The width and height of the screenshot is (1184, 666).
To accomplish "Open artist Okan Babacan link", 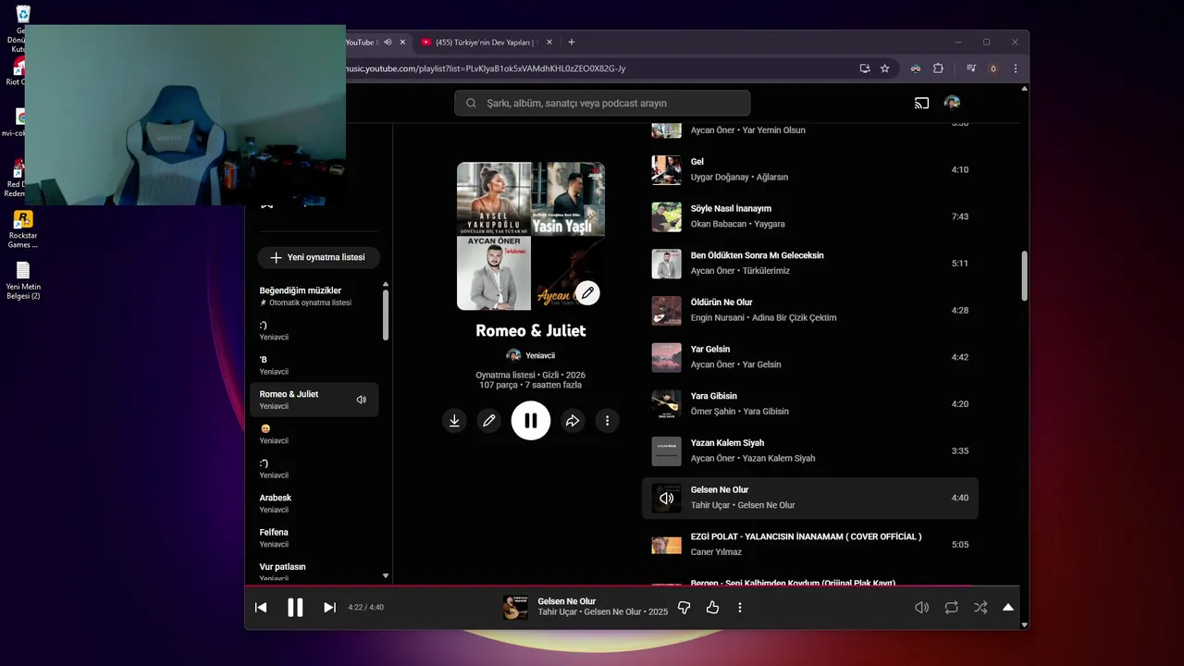I will coord(718,224).
